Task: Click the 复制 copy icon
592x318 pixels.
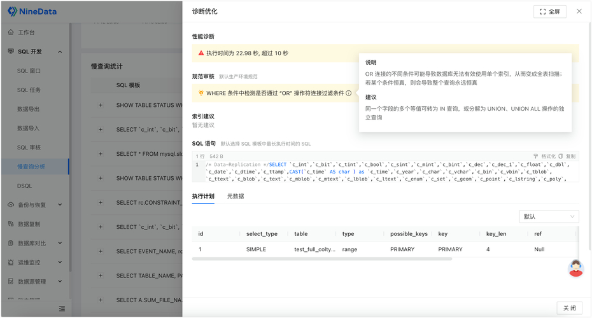Action: coord(561,156)
